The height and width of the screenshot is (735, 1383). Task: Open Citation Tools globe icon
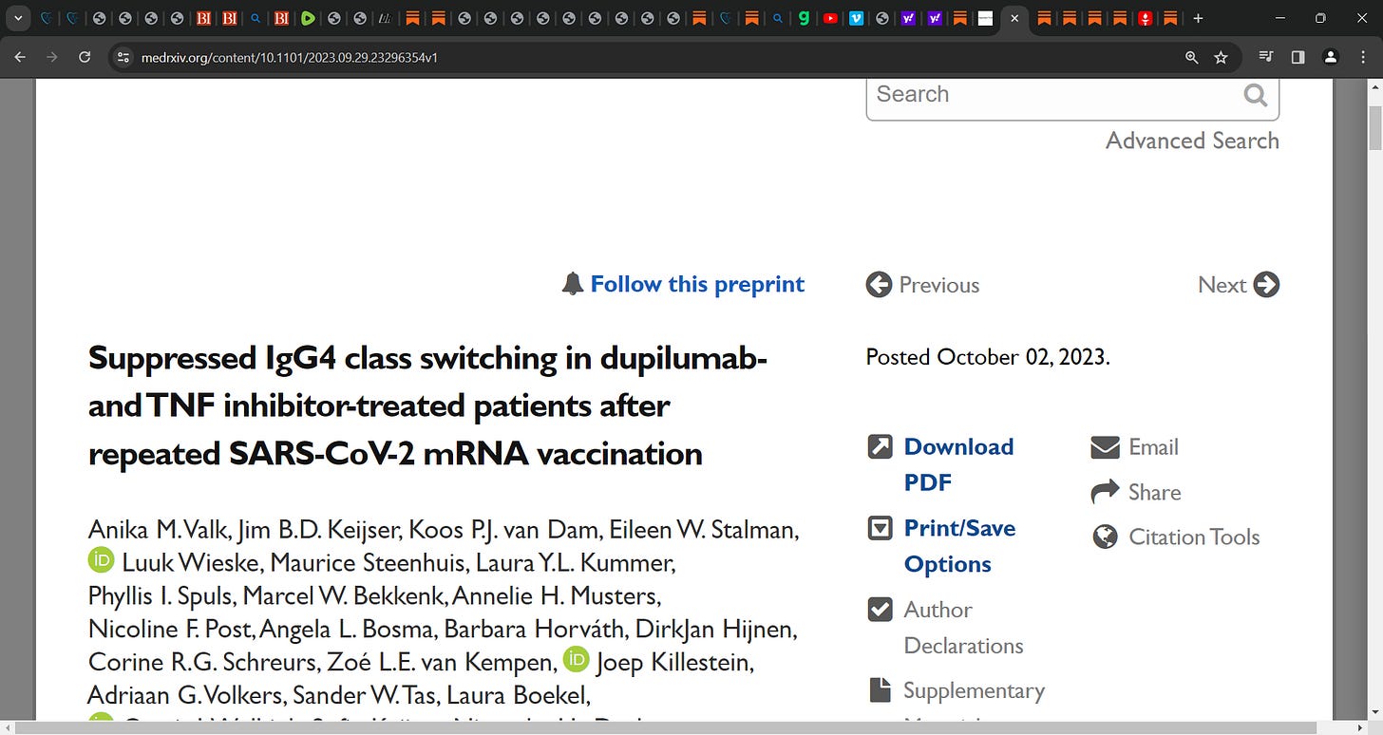pyautogui.click(x=1105, y=537)
